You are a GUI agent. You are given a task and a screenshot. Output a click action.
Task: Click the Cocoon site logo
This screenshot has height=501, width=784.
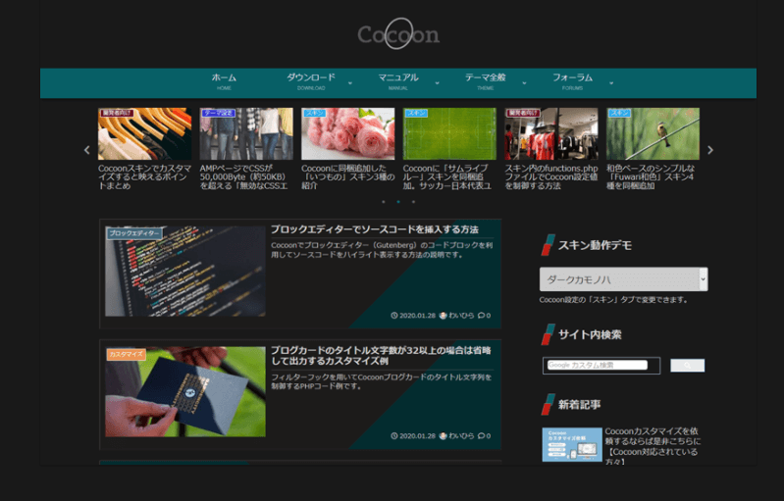pos(398,35)
